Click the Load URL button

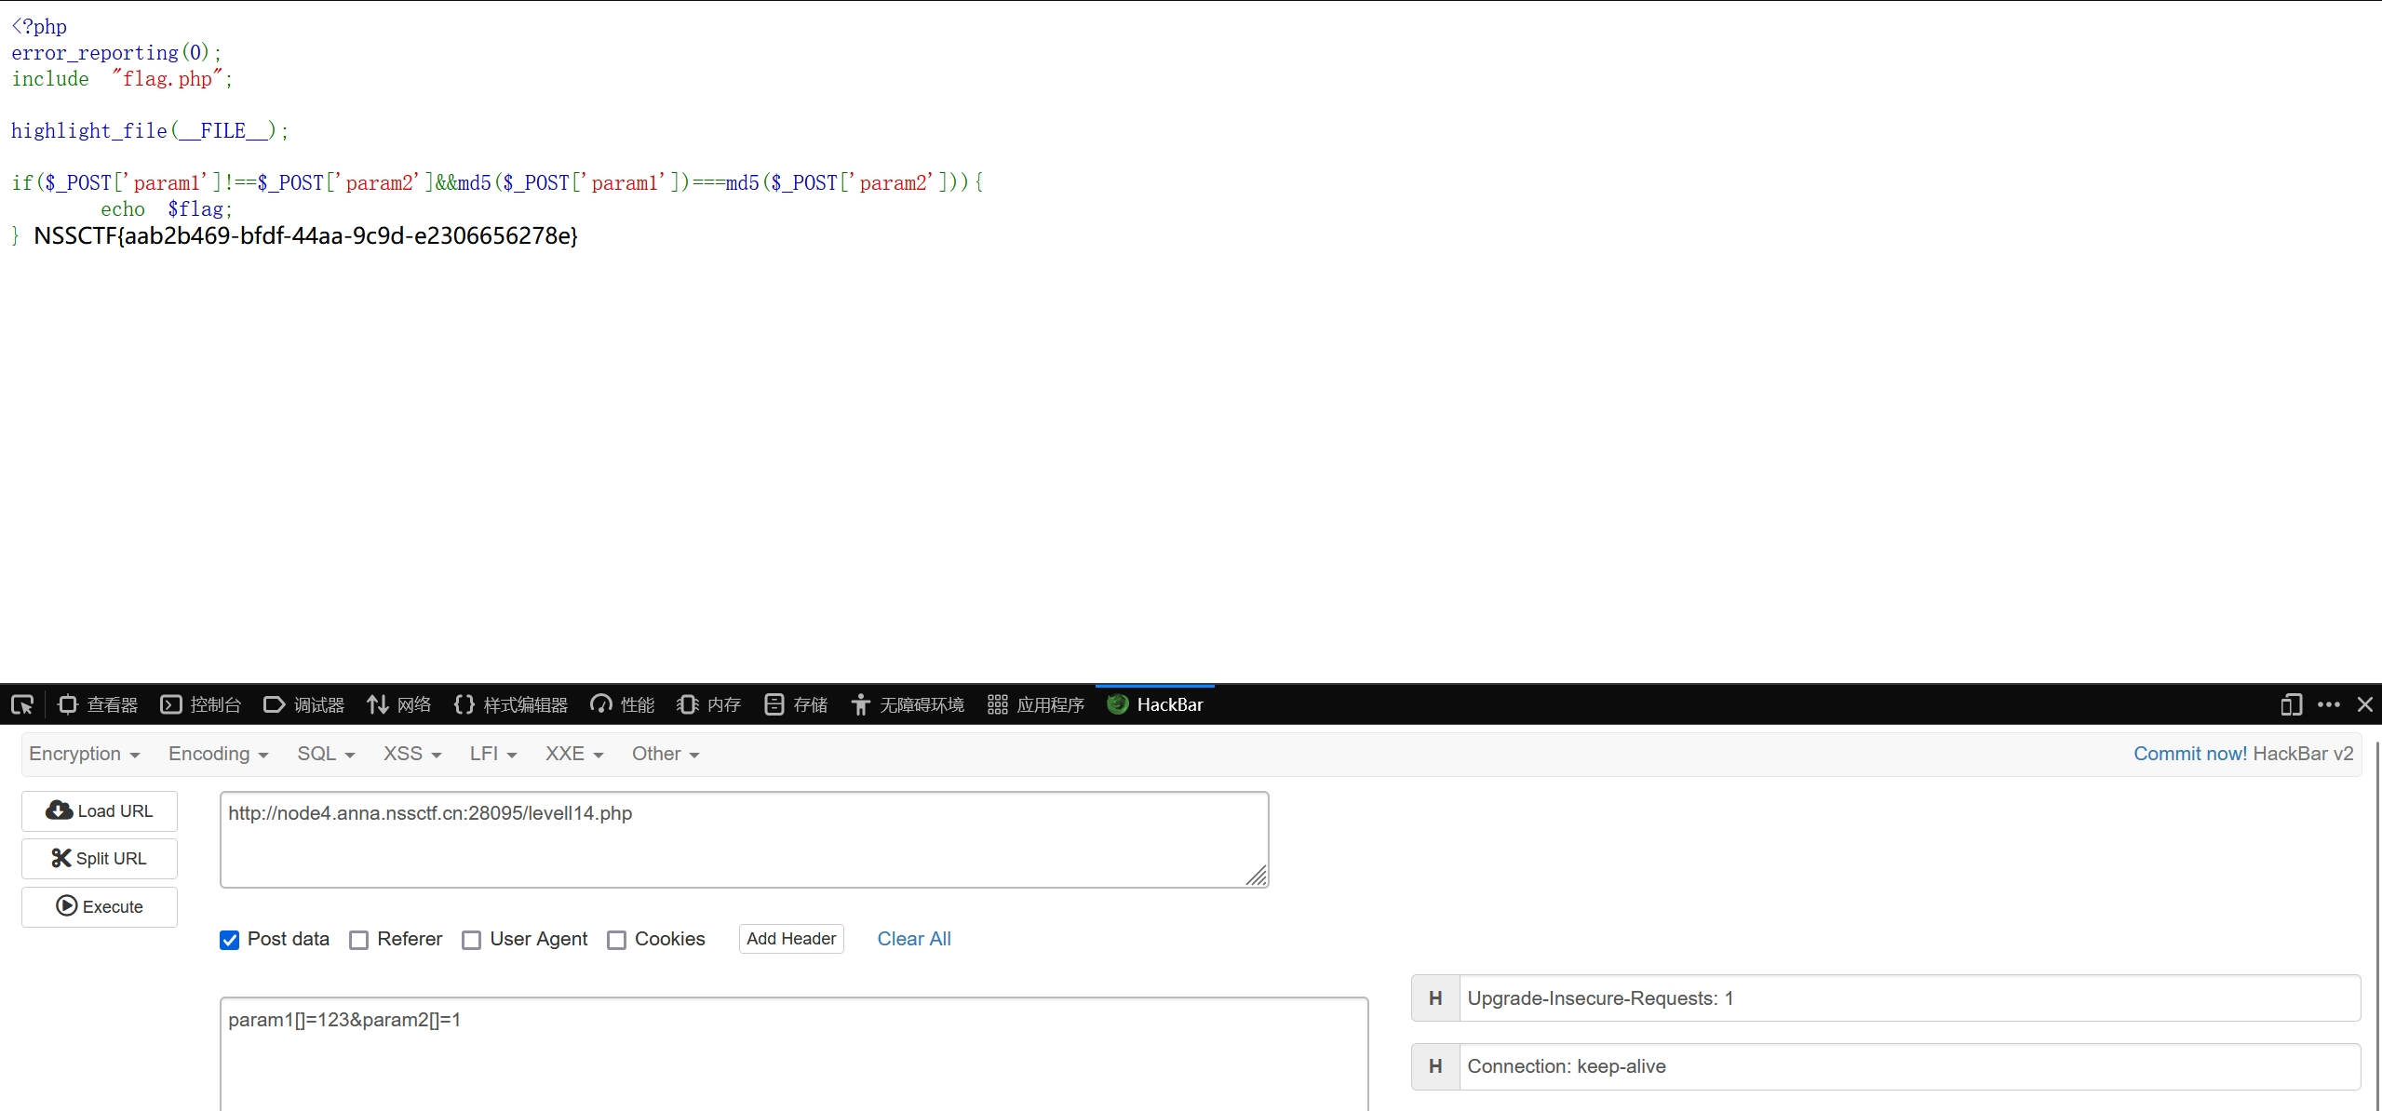[x=100, y=811]
